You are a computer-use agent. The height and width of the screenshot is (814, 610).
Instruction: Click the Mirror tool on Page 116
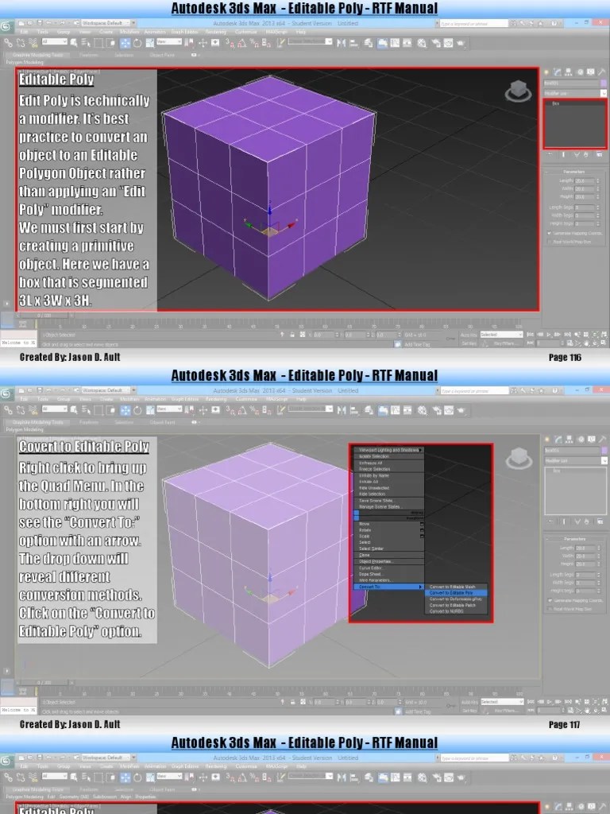click(x=341, y=44)
